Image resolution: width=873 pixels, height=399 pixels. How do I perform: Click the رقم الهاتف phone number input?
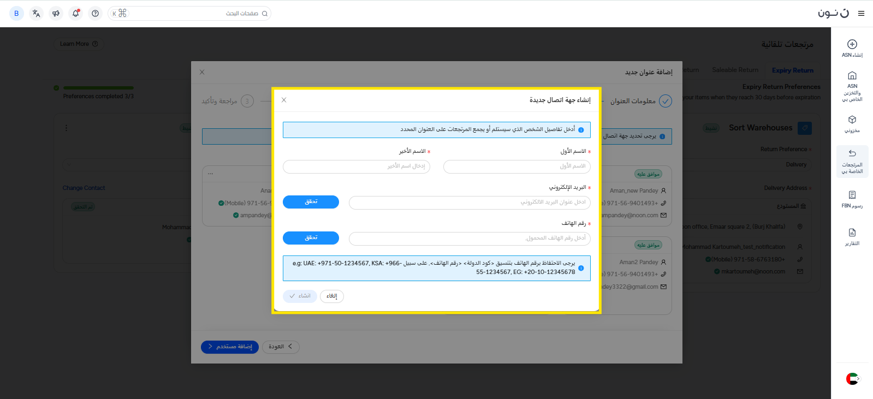470,239
